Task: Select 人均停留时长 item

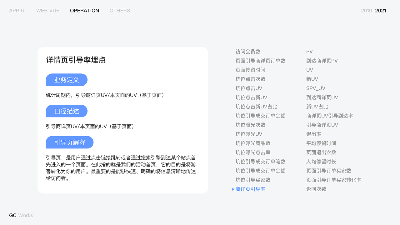Action: click(x=321, y=162)
